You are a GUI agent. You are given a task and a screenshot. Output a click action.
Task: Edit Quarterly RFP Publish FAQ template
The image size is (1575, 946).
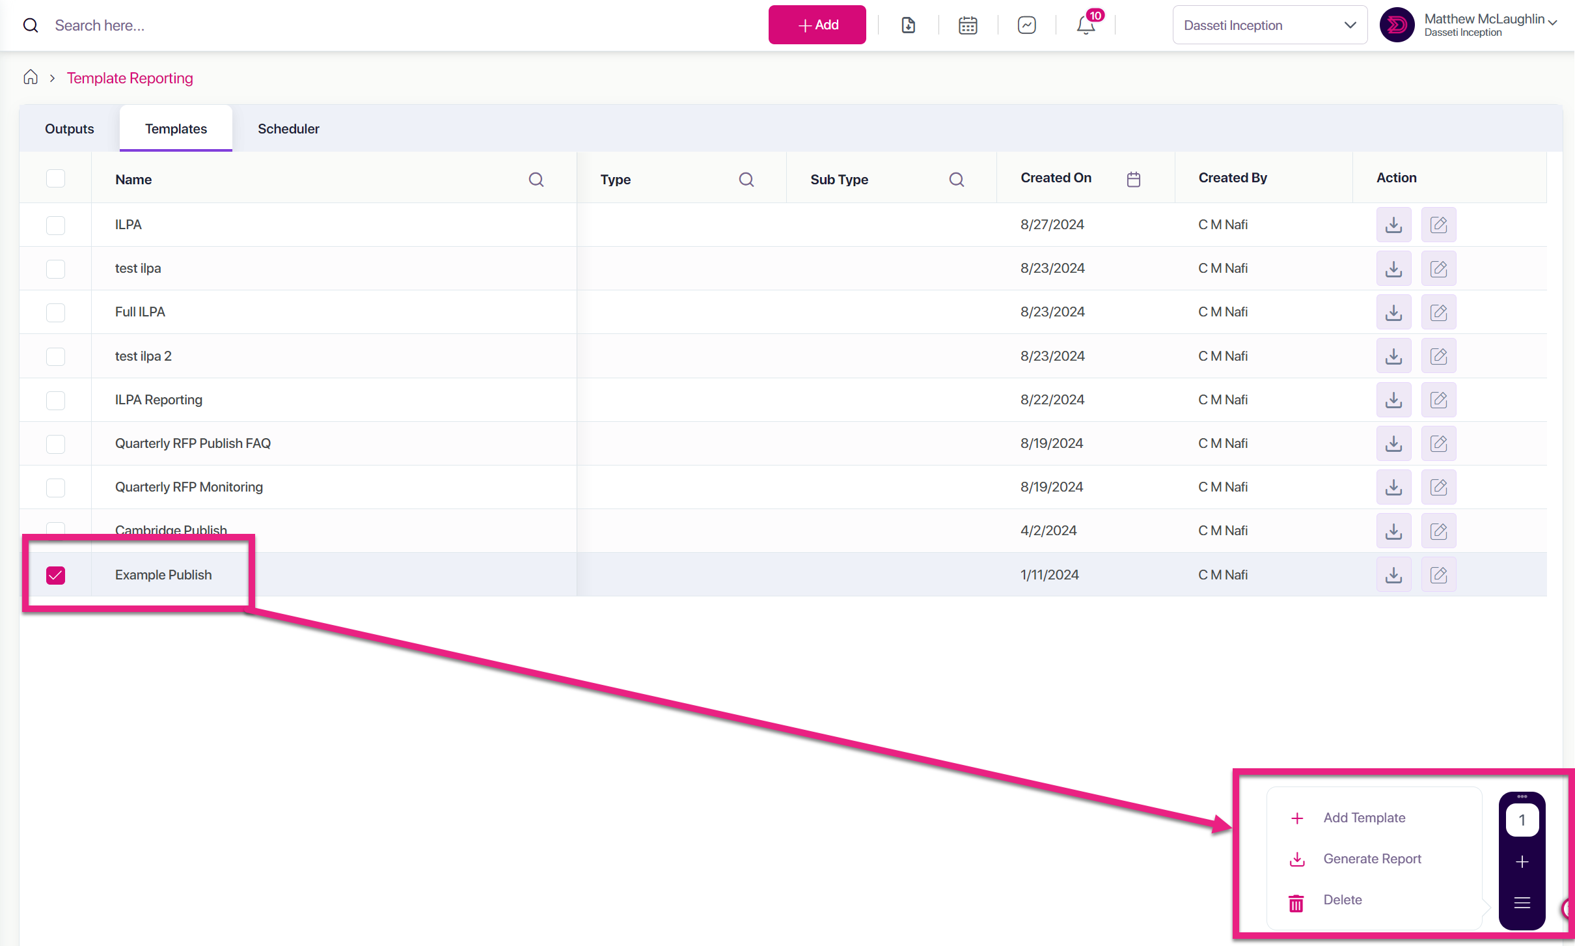[1438, 443]
